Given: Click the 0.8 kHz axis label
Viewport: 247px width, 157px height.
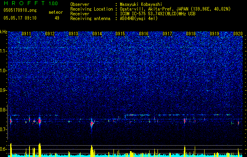Looking at the screenshot, I should pos(4,110).
